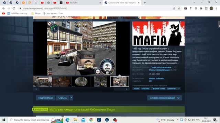Open Microsoft Edge from the taskbar

pyautogui.click(x=67, y=120)
